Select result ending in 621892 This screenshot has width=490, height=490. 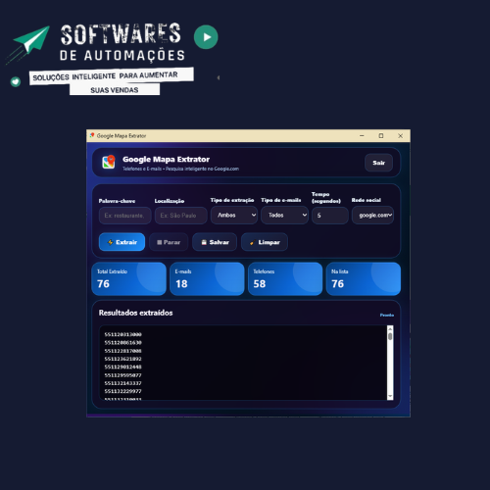[x=122, y=359]
